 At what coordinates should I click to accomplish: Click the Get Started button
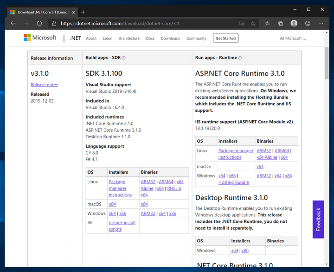[x=225, y=38]
